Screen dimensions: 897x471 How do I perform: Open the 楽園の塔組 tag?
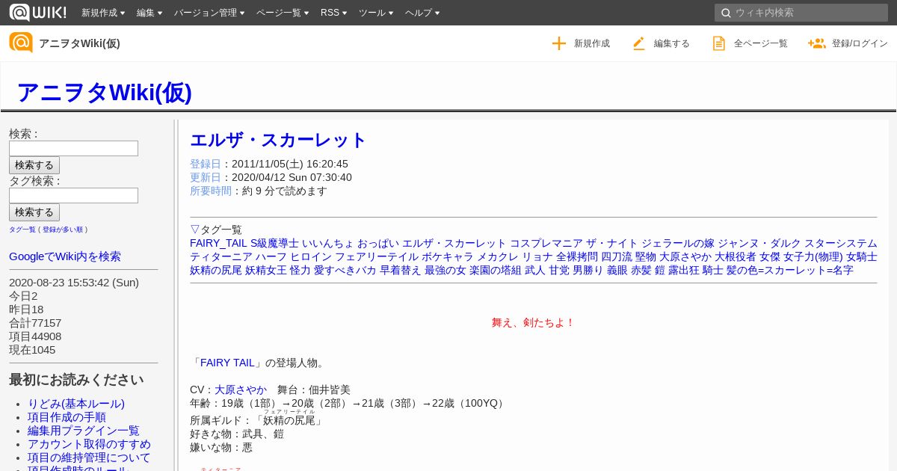click(496, 270)
